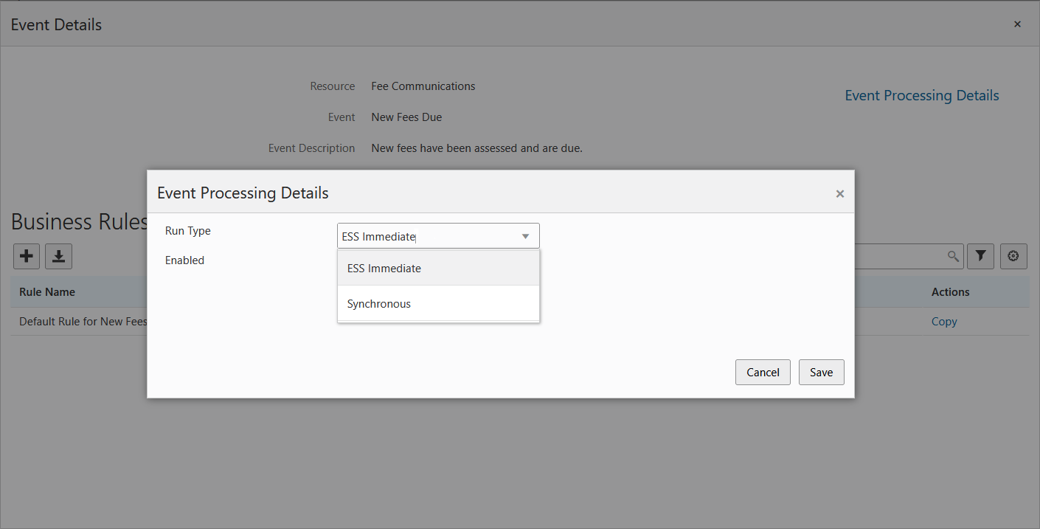Open the Run Type dropdown arrow
1040x529 pixels.
(524, 235)
